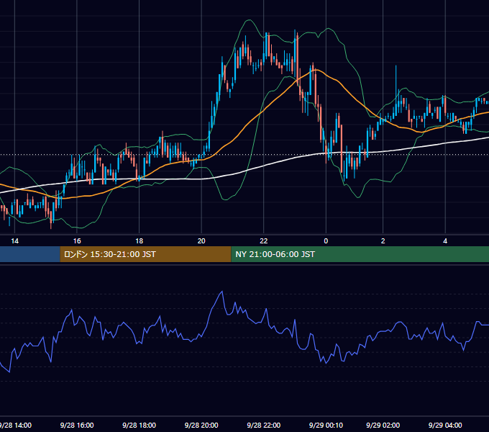Click the 9/29 04:00 date label
The height and width of the screenshot is (432, 489).
(x=445, y=425)
